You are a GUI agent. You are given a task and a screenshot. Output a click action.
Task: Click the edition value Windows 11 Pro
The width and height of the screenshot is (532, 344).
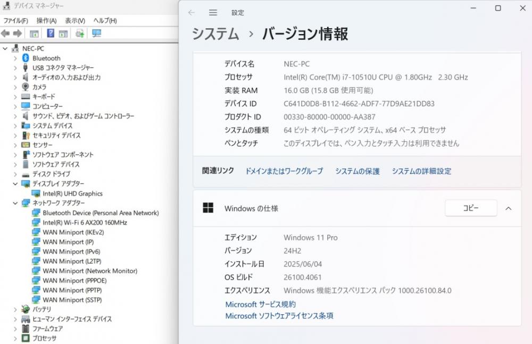click(311, 238)
